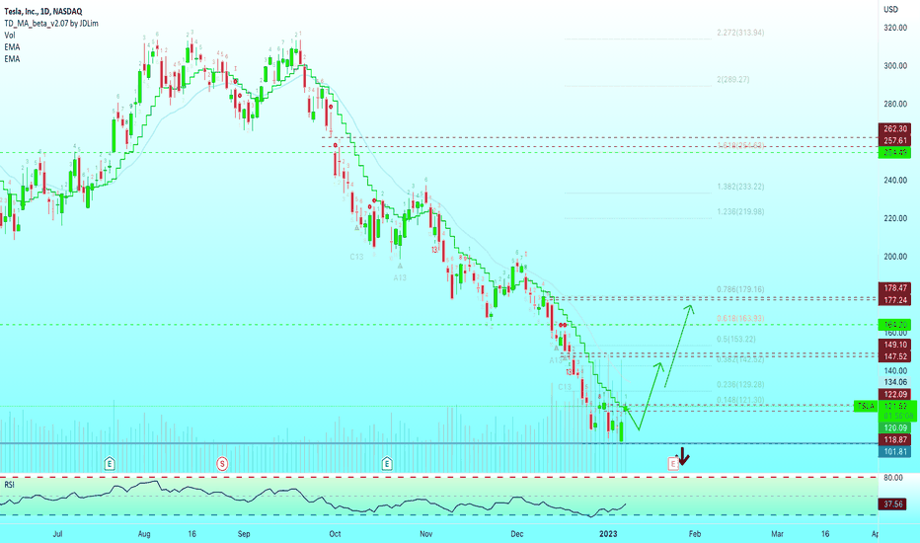The width and height of the screenshot is (920, 543).
Task: Select Fibonacci level 1.382(233.22)
Action: click(740, 187)
